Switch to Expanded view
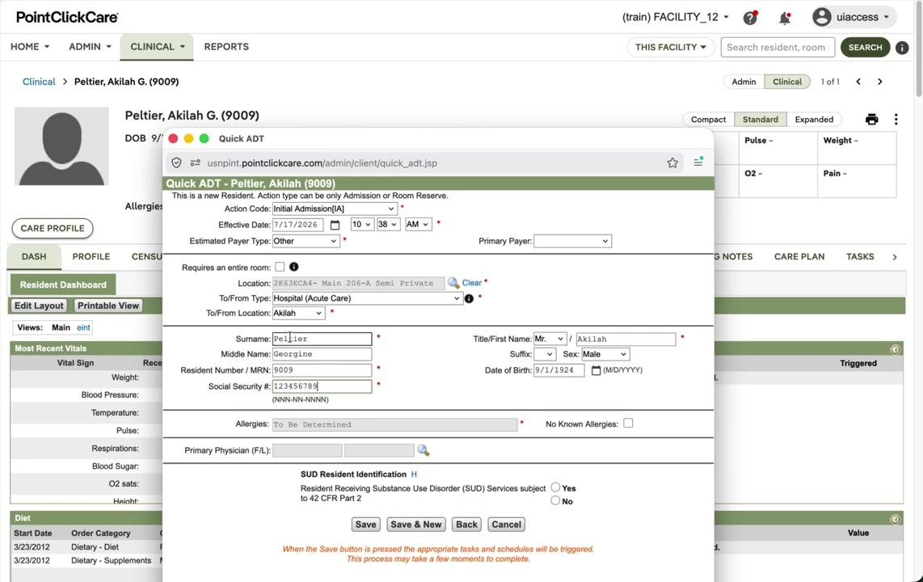 814,120
